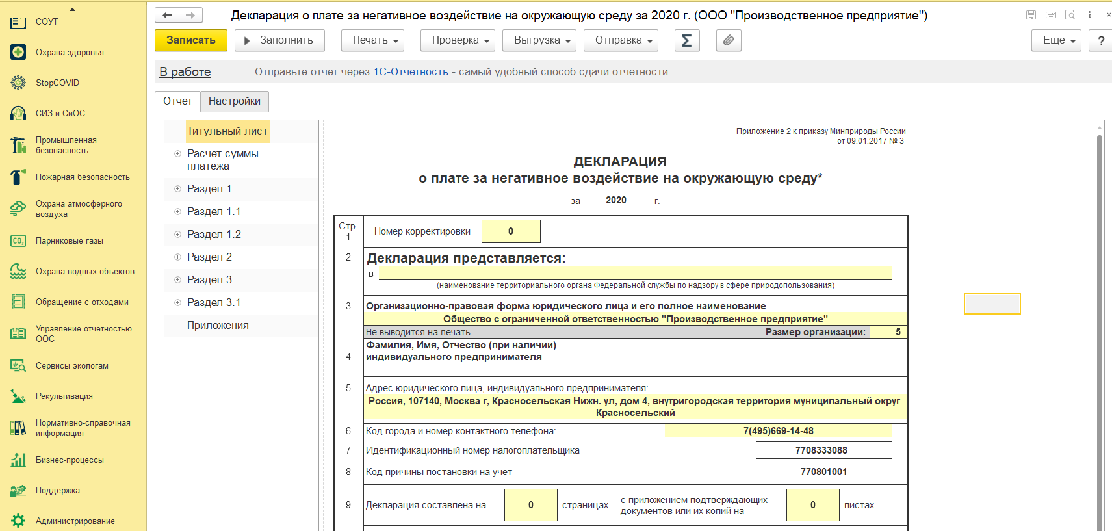This screenshot has width=1112, height=531.
Task: Click the KPP field 770801001
Action: (823, 472)
